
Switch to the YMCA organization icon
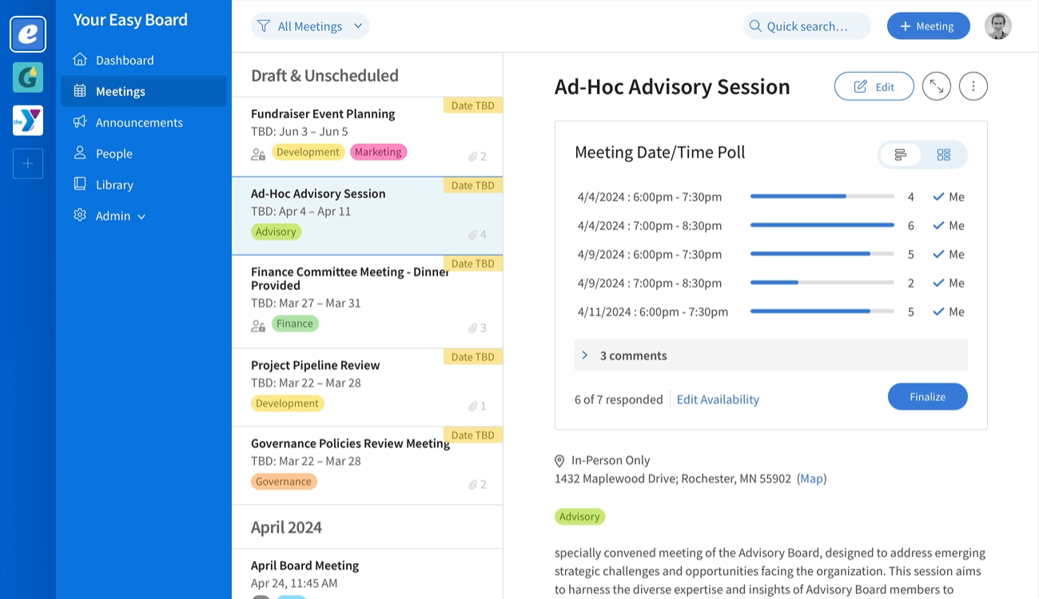click(28, 121)
